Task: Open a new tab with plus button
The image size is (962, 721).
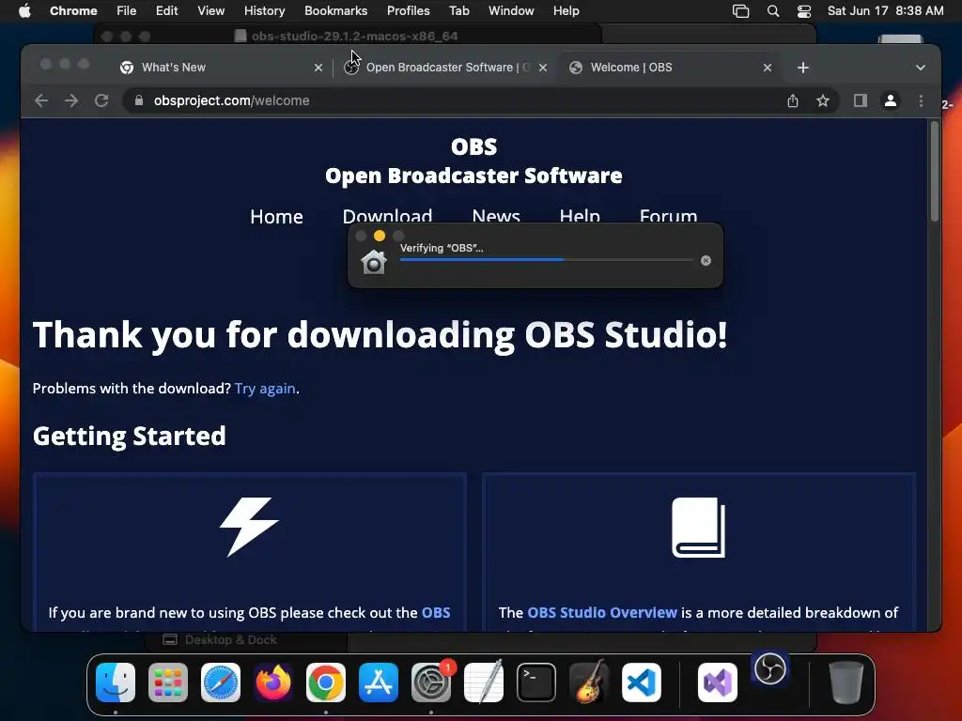Action: 803,68
